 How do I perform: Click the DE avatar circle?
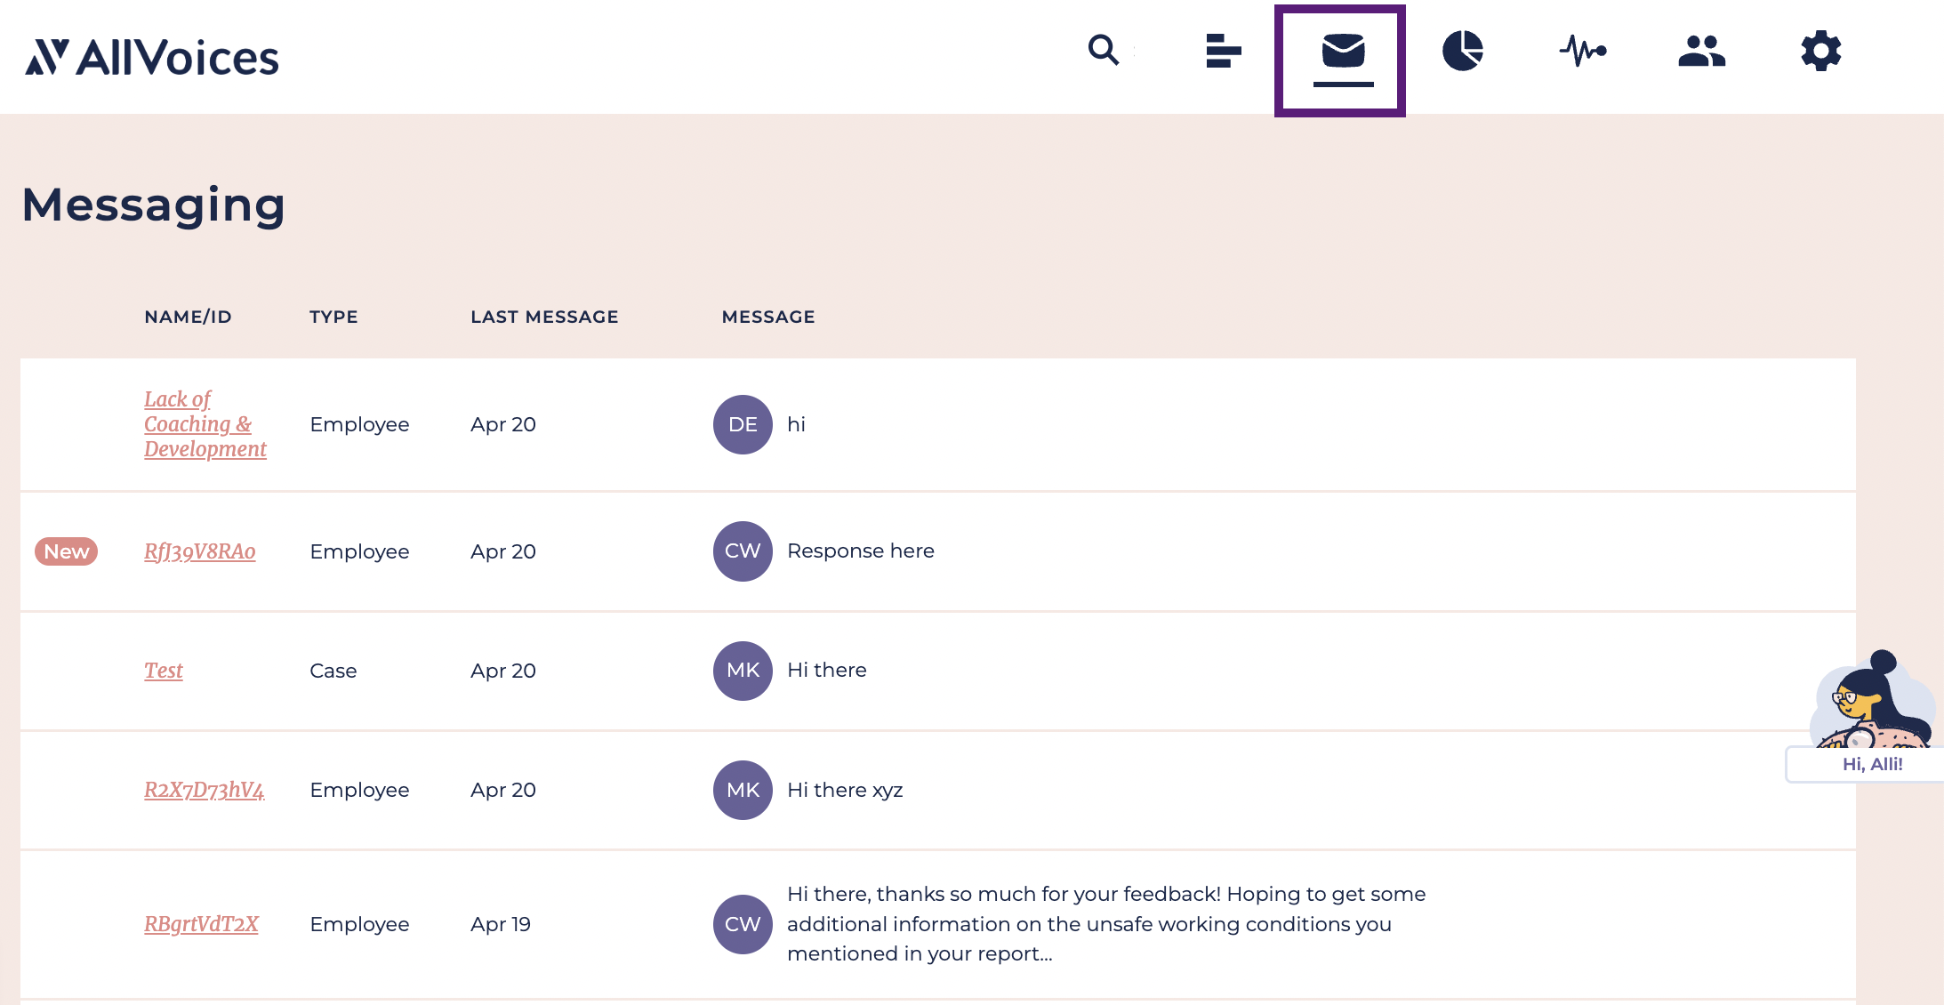point(743,424)
